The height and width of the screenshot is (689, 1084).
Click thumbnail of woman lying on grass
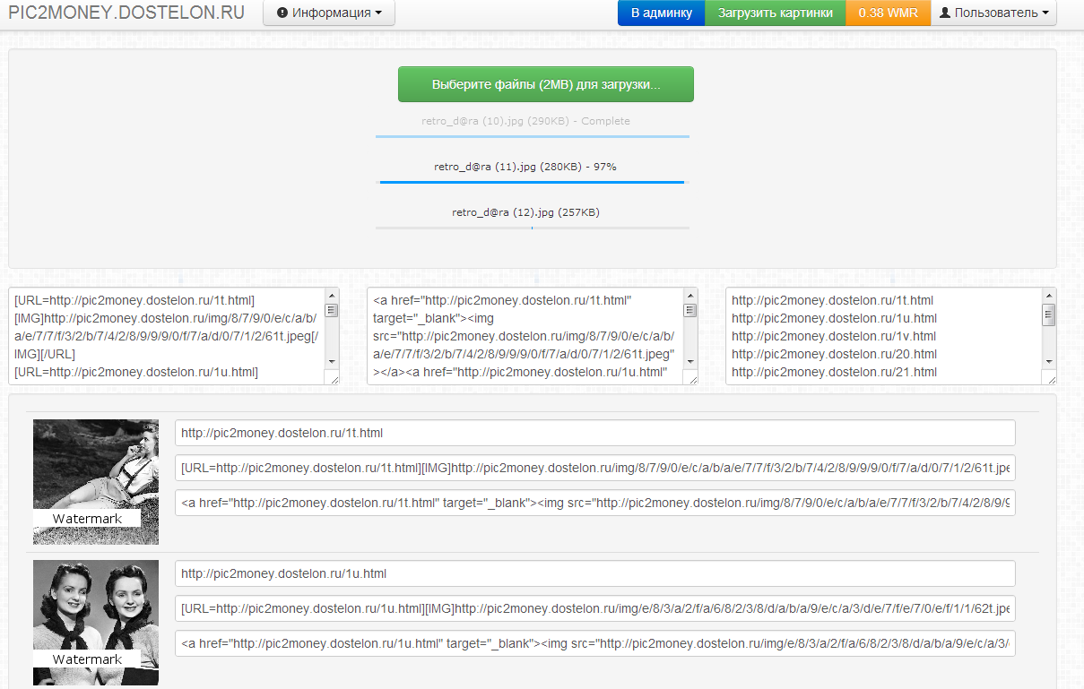click(96, 481)
